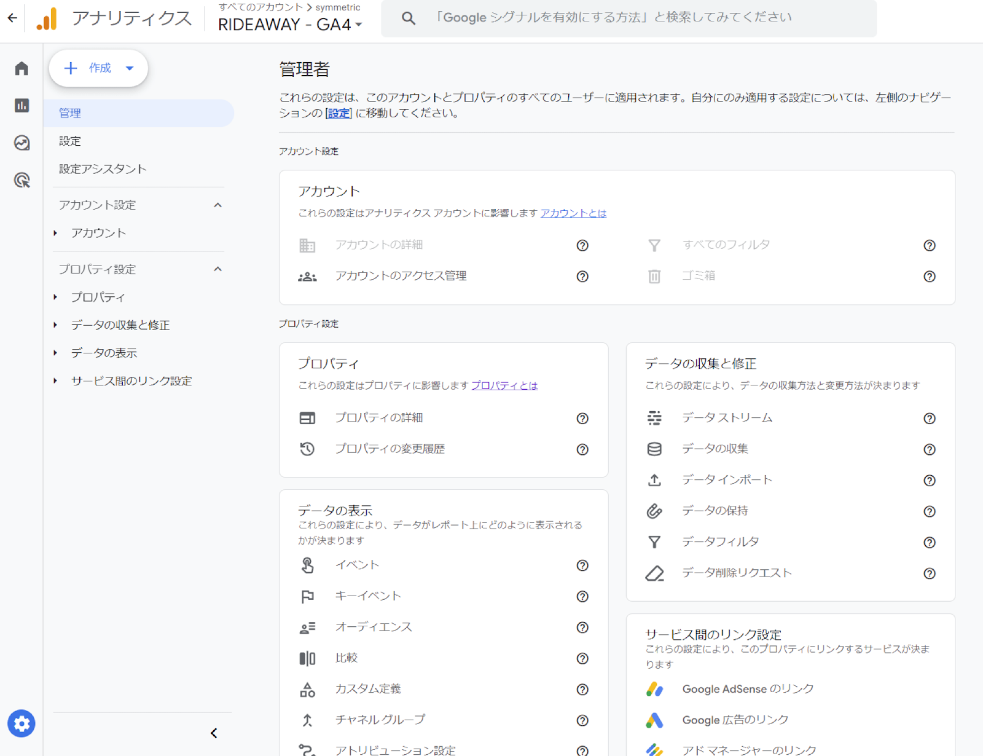Expand データの収集と修正 in sidebar
Viewport: 983px width, 756px height.
point(55,325)
